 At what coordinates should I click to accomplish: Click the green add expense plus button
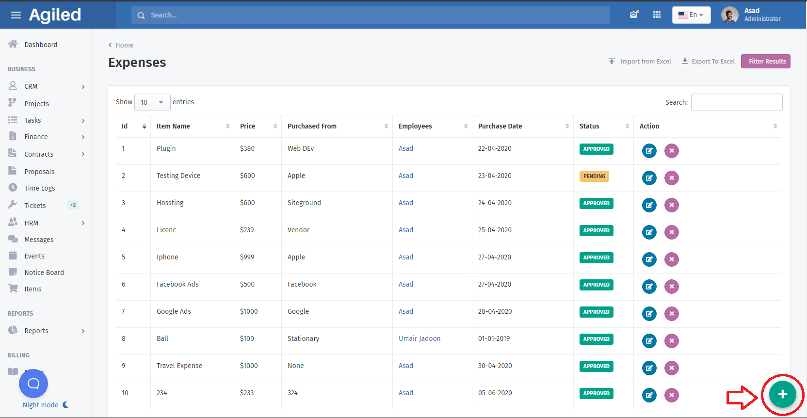pos(782,394)
